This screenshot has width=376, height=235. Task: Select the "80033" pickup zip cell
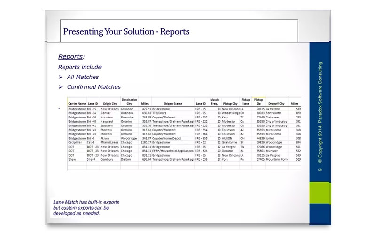[260, 113]
